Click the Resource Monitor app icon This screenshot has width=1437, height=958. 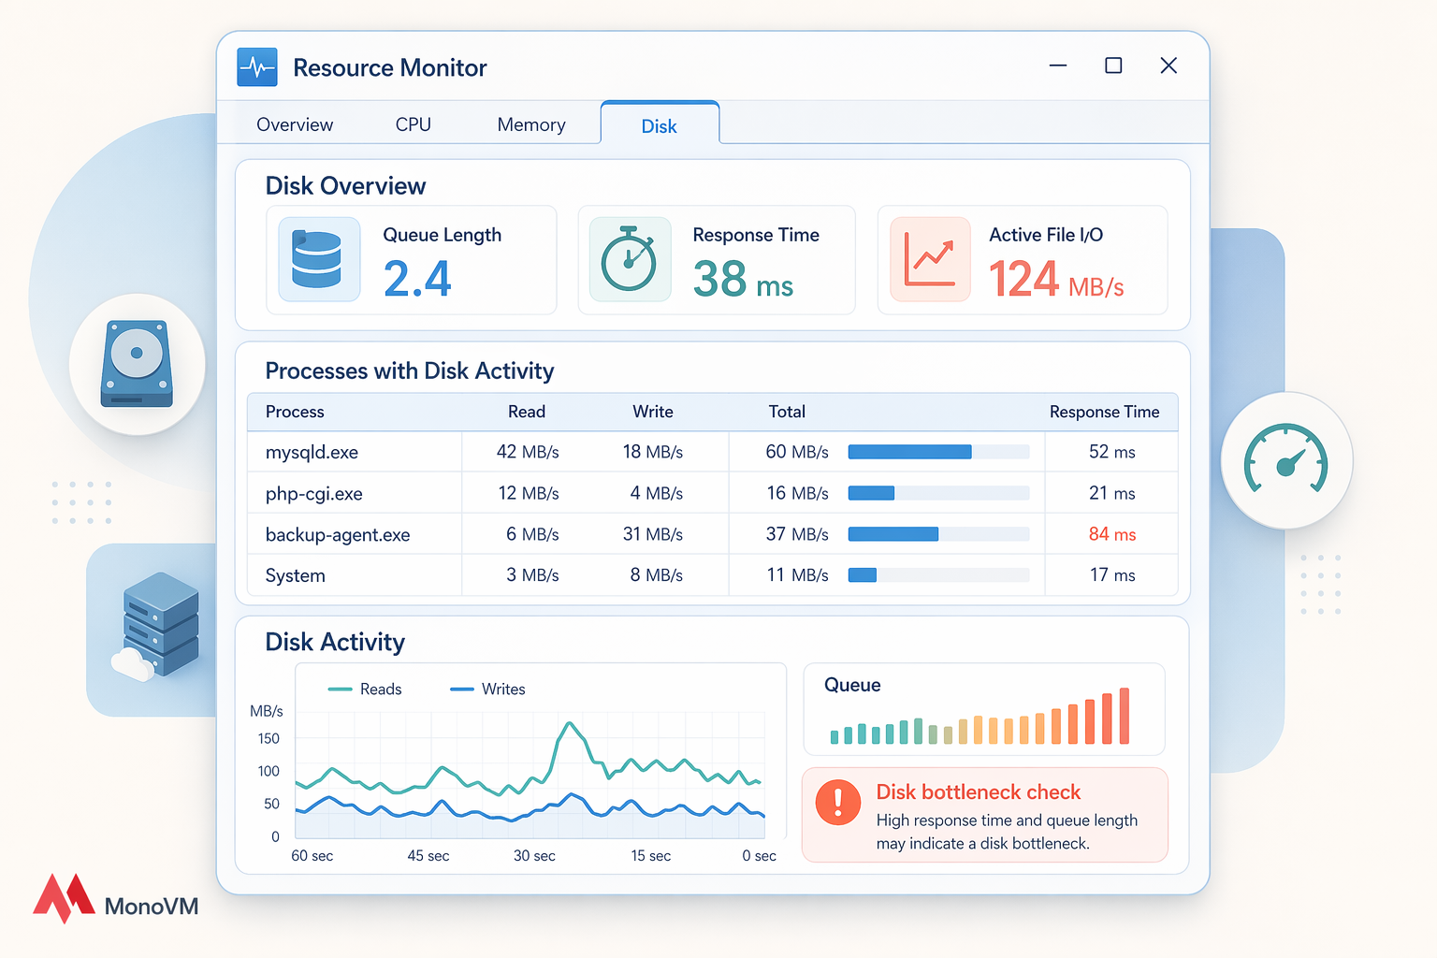pos(256,66)
